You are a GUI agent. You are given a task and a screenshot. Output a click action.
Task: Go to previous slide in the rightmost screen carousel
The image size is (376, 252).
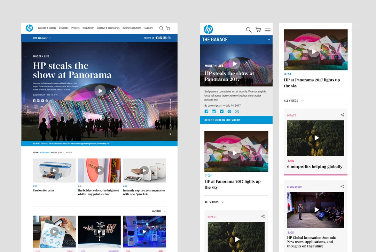click(289, 50)
